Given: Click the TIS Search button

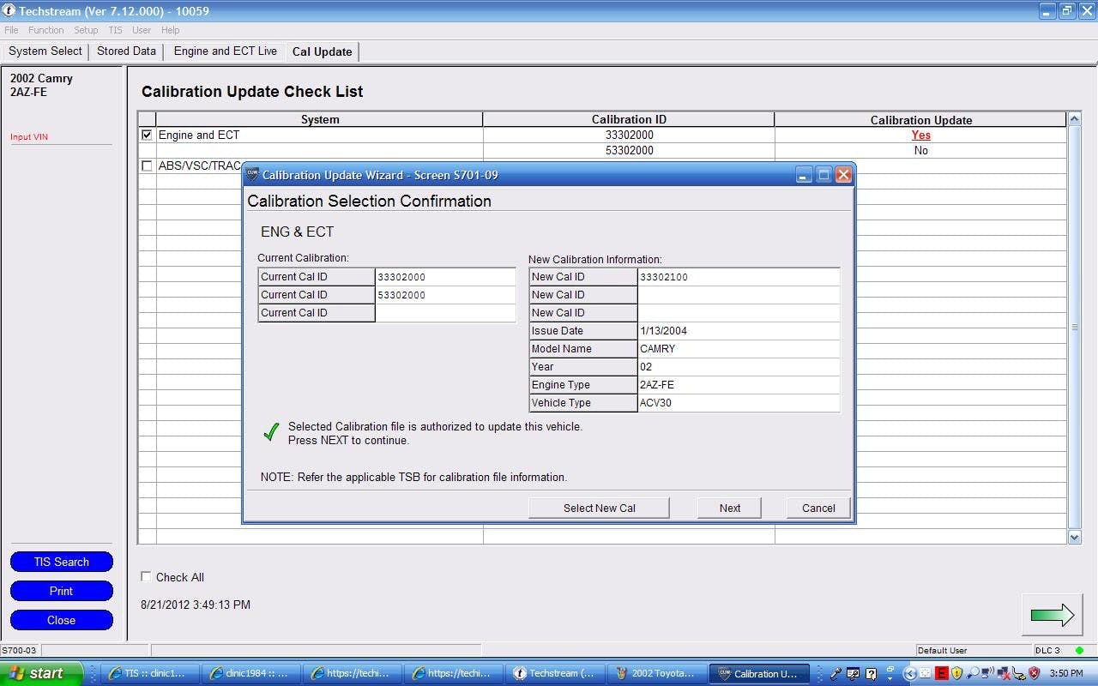Looking at the screenshot, I should coord(61,561).
